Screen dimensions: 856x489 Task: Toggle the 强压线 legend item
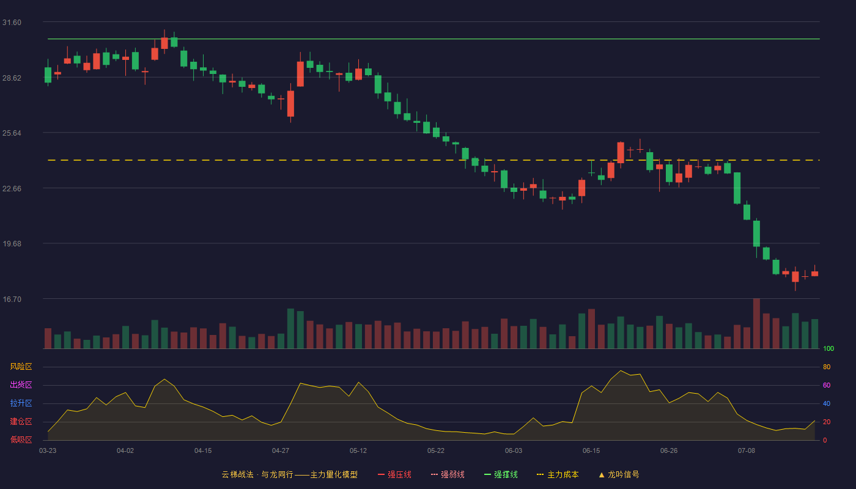pos(394,474)
